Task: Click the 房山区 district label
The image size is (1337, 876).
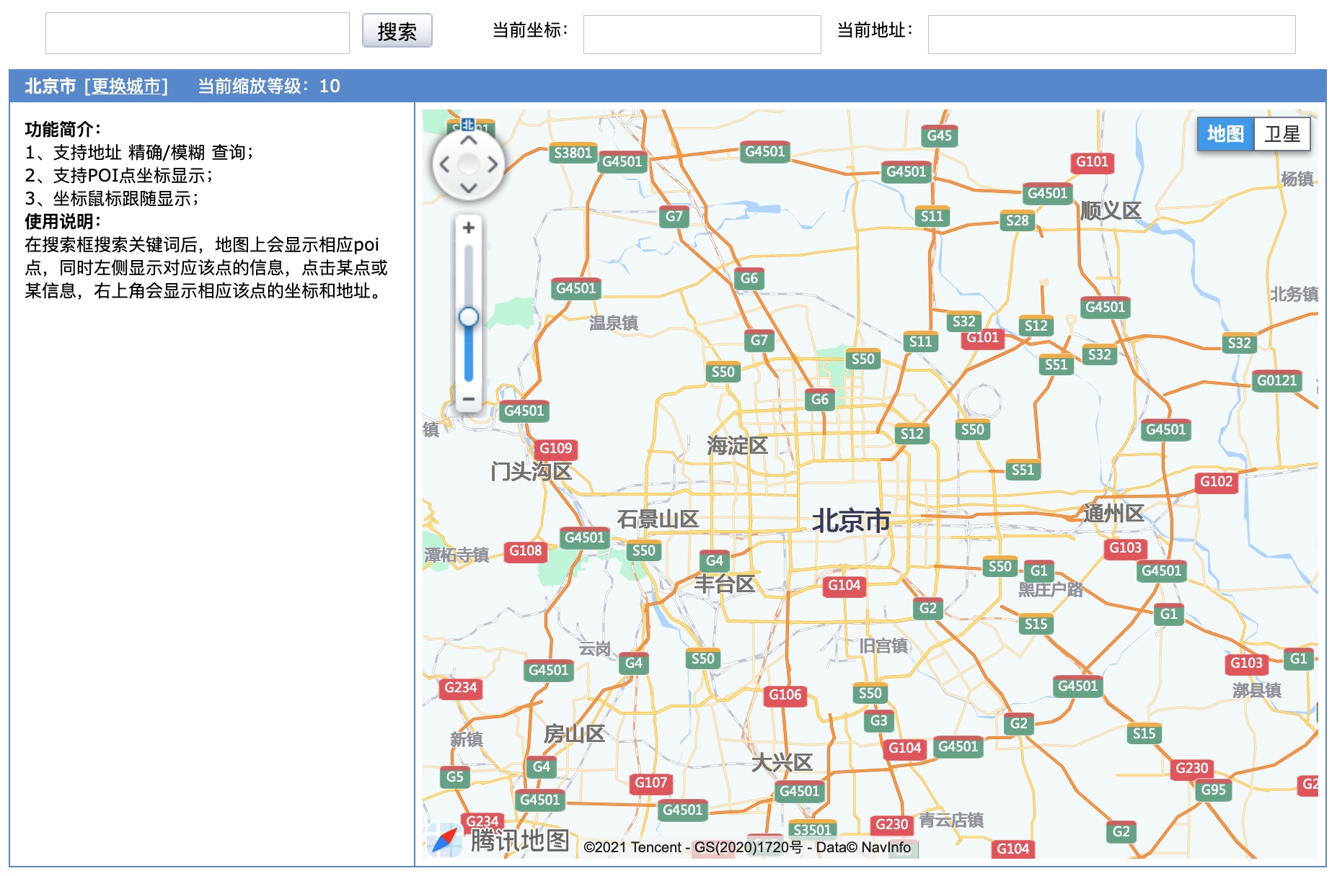Action: click(574, 734)
